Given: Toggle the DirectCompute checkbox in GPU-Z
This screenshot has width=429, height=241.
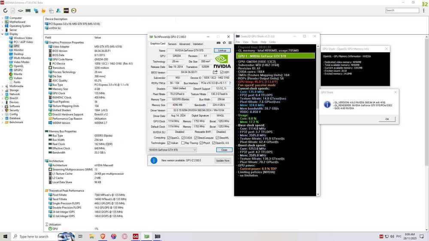Looking at the screenshot, I should pyautogui.click(x=196, y=138).
